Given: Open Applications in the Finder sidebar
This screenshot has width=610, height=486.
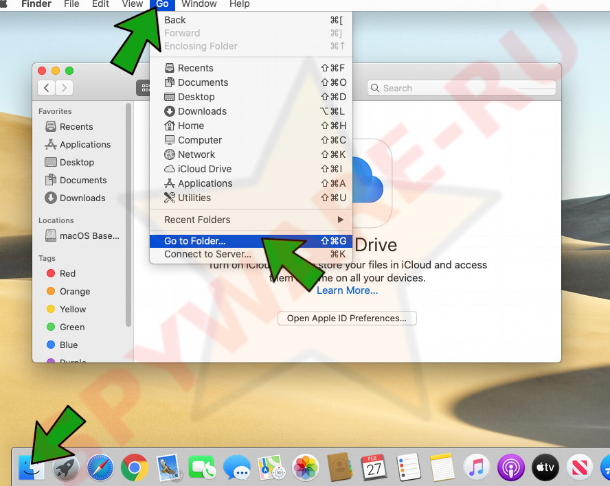Looking at the screenshot, I should coord(78,145).
